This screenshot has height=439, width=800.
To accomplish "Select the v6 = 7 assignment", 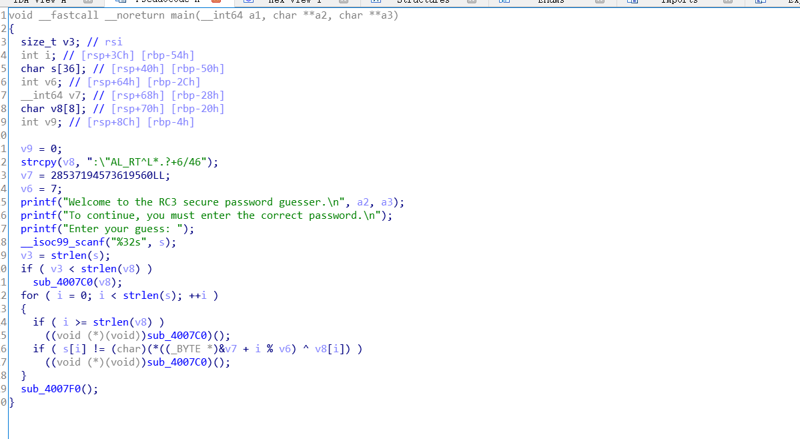I will click(x=41, y=189).
